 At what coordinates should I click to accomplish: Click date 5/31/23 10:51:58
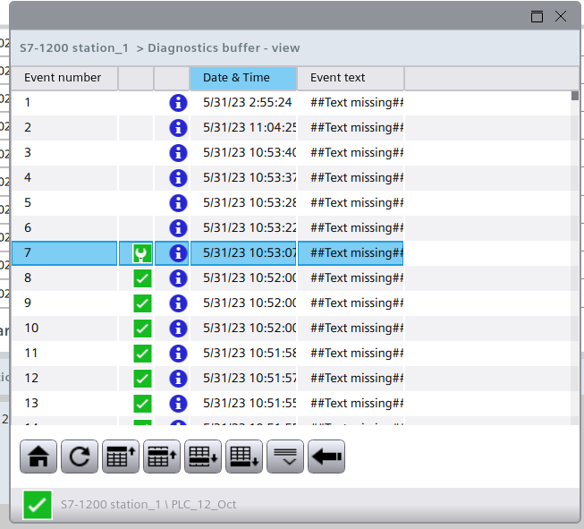(250, 353)
